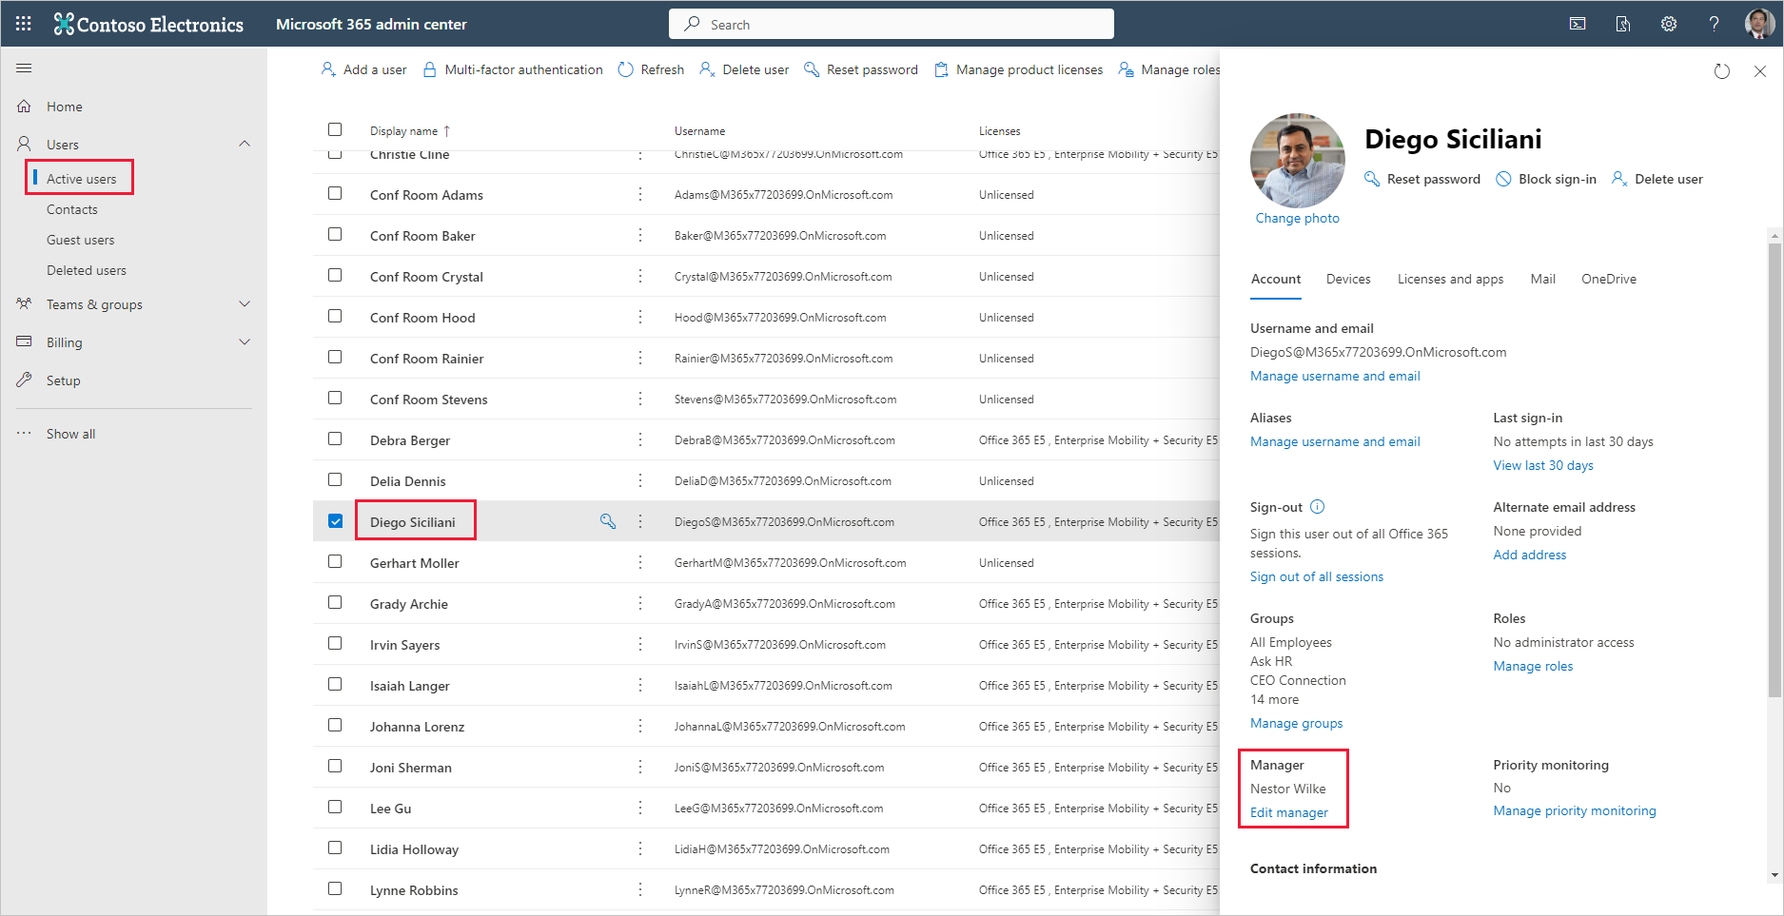Expand the Billing section

coord(245,341)
